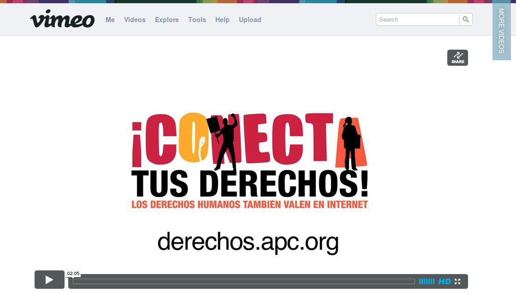
Task: Enter fullscreen mode
Action: point(457,281)
